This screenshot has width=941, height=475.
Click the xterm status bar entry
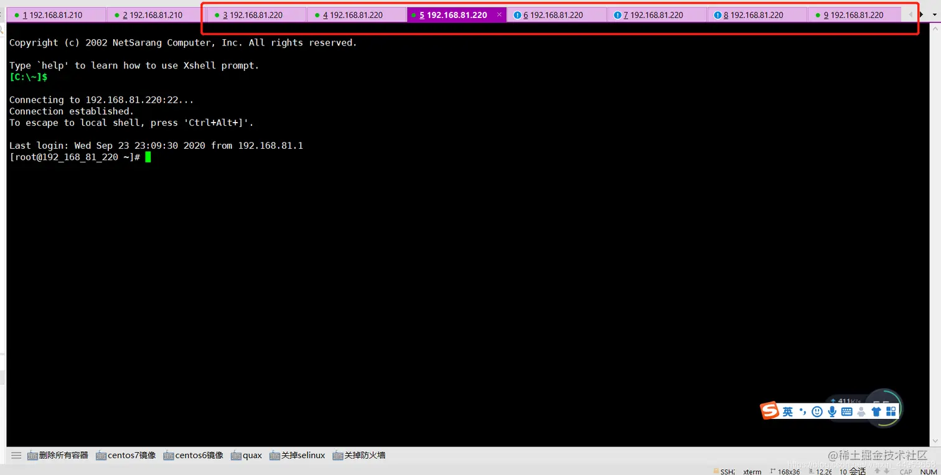(x=752, y=472)
